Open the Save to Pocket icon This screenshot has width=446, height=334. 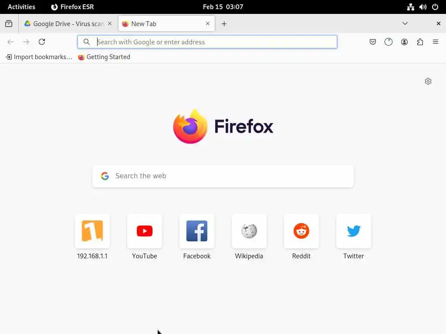click(373, 42)
